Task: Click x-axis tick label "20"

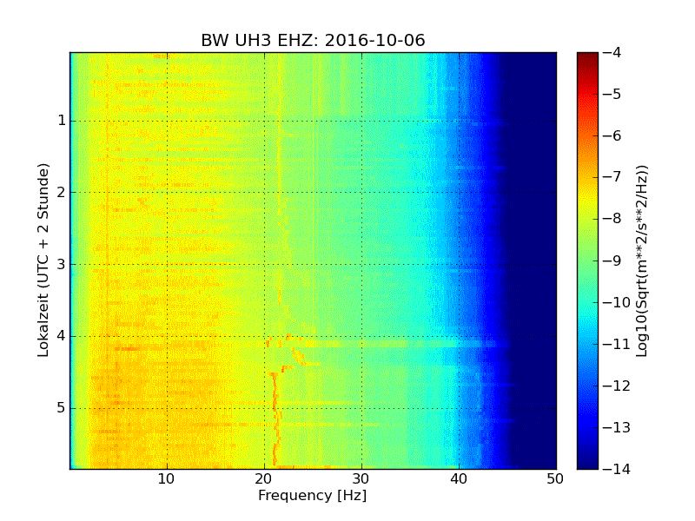Action: coord(264,479)
